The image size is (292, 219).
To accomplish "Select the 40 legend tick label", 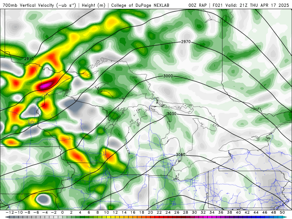I will (238, 212).
